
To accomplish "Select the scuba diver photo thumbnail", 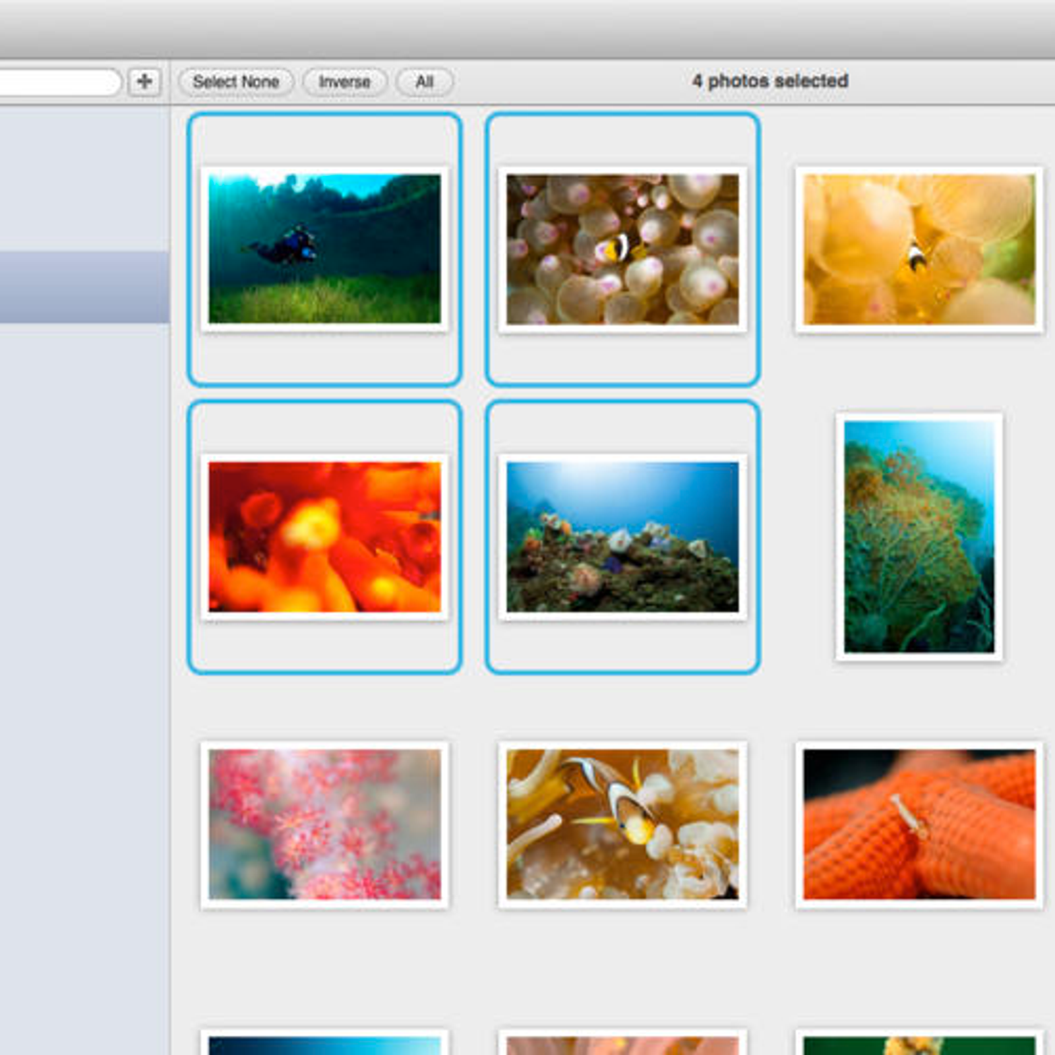I will pos(324,249).
